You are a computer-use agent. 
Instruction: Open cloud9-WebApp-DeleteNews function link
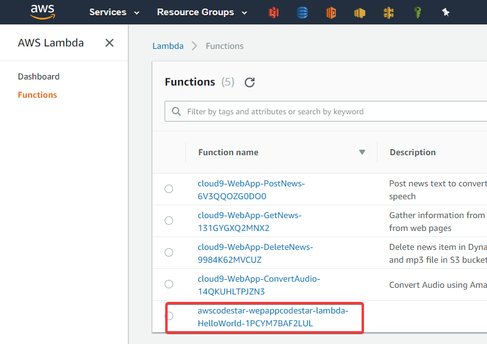(x=255, y=253)
